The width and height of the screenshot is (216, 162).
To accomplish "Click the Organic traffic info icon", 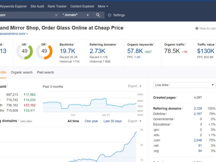I will pos(185,44).
